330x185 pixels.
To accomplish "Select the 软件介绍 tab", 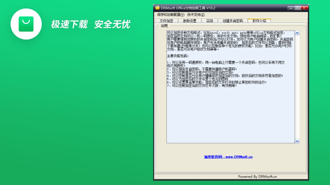I will point(259,21).
